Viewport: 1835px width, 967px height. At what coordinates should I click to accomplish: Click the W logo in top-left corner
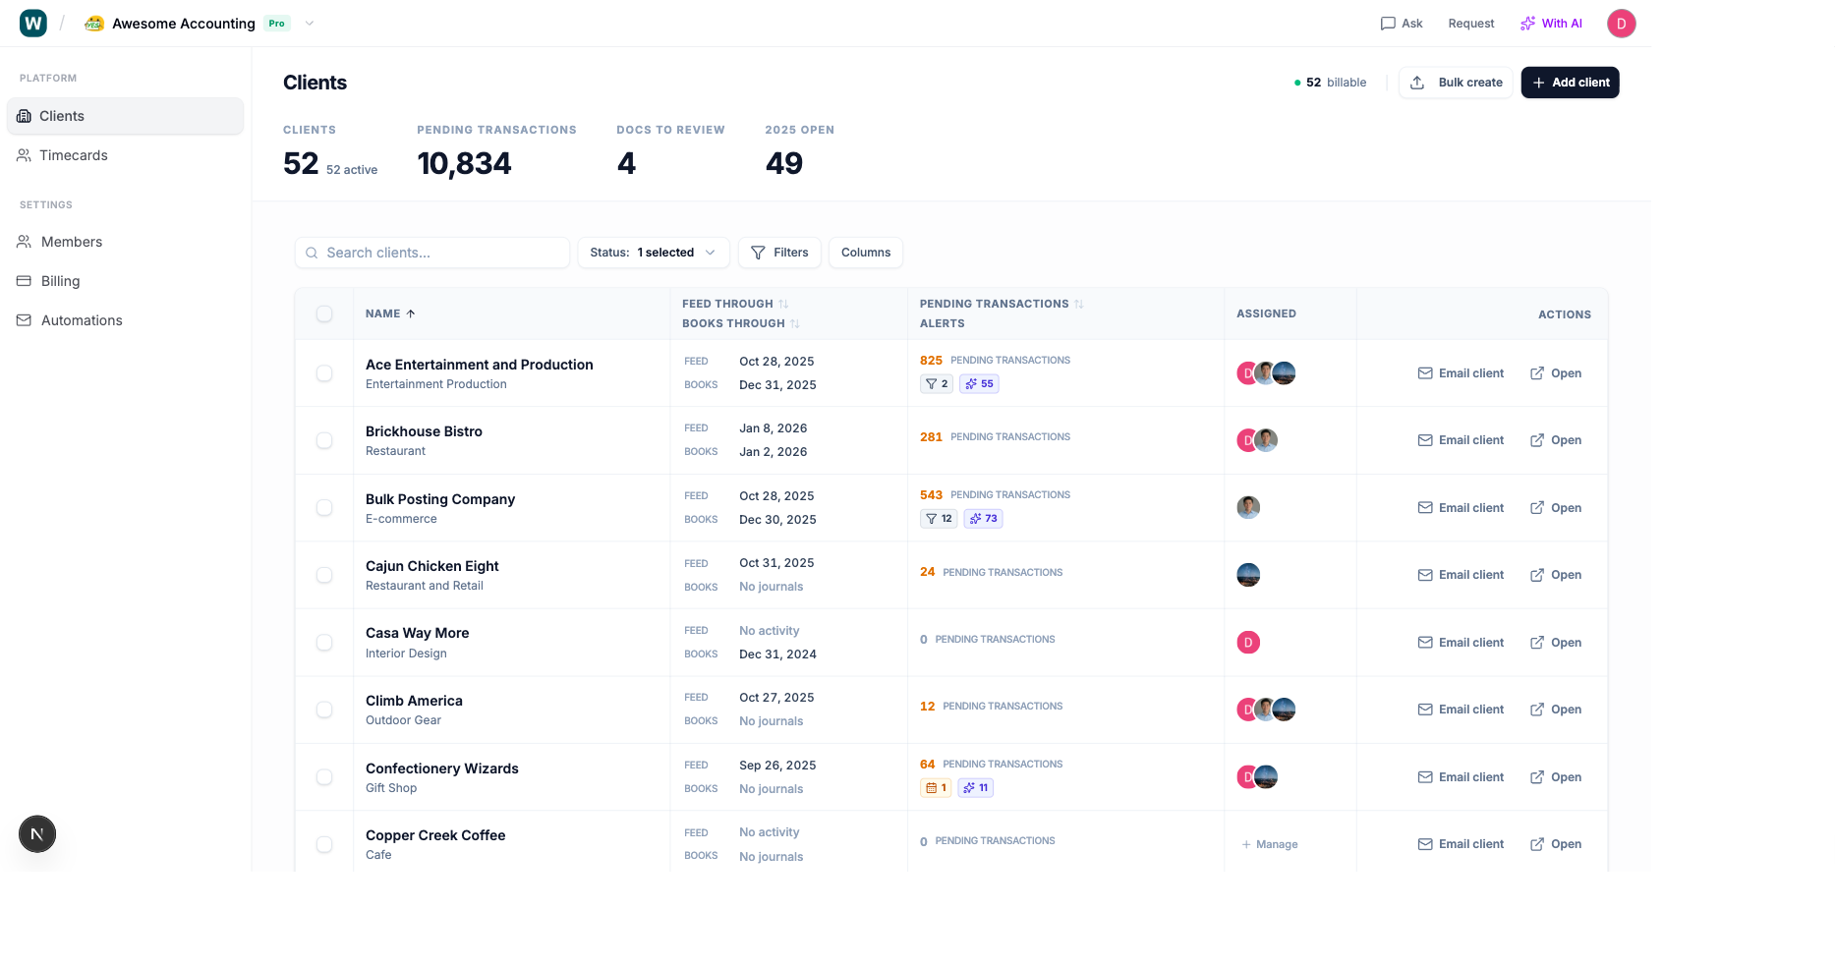[33, 24]
